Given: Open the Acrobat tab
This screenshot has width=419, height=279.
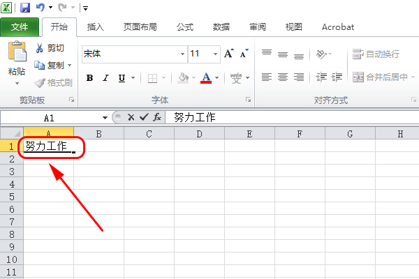Looking at the screenshot, I should tap(338, 27).
